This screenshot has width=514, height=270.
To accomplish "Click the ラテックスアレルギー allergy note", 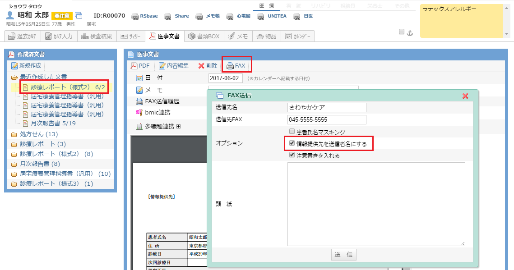I will click(449, 9).
